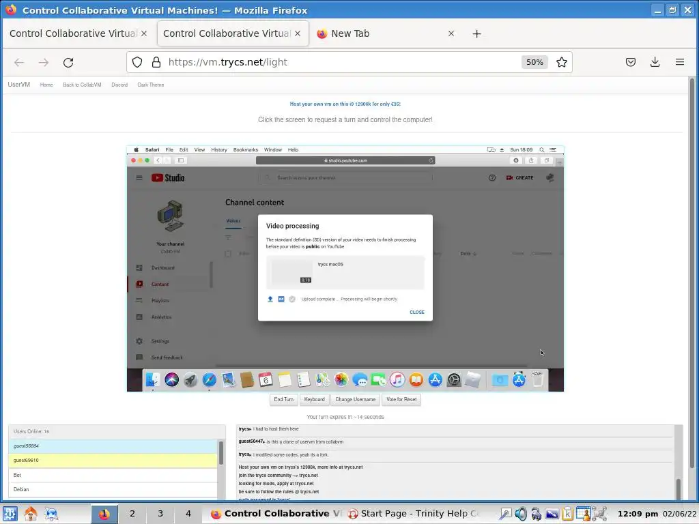
Task: Open System Preferences gear in the dock
Action: tap(454, 380)
